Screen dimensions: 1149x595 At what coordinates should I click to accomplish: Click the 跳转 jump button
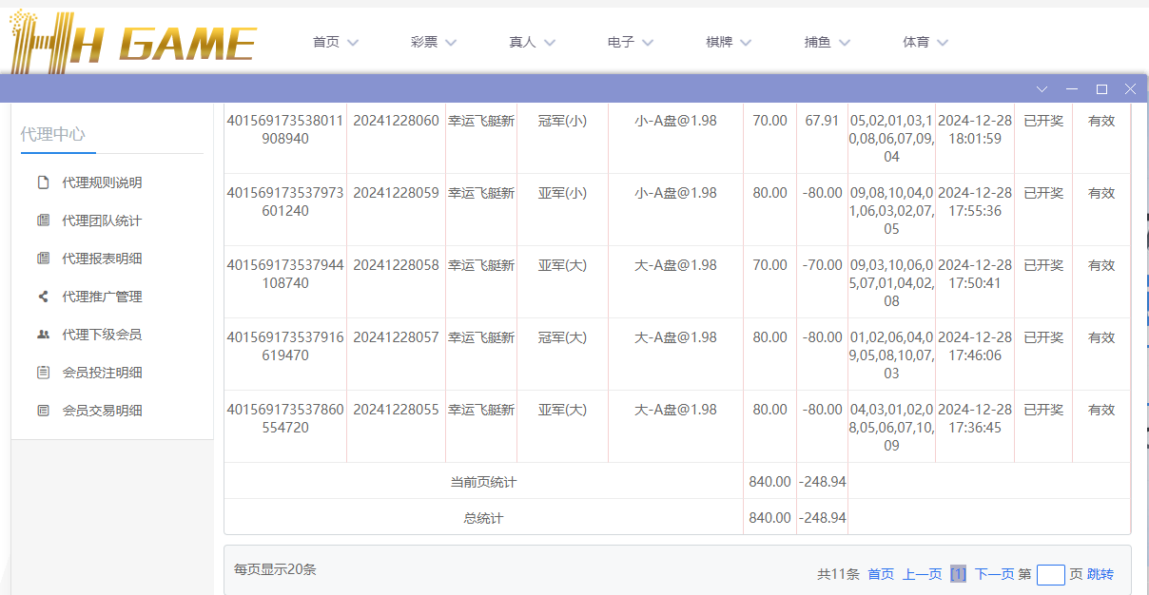[x=1100, y=574]
